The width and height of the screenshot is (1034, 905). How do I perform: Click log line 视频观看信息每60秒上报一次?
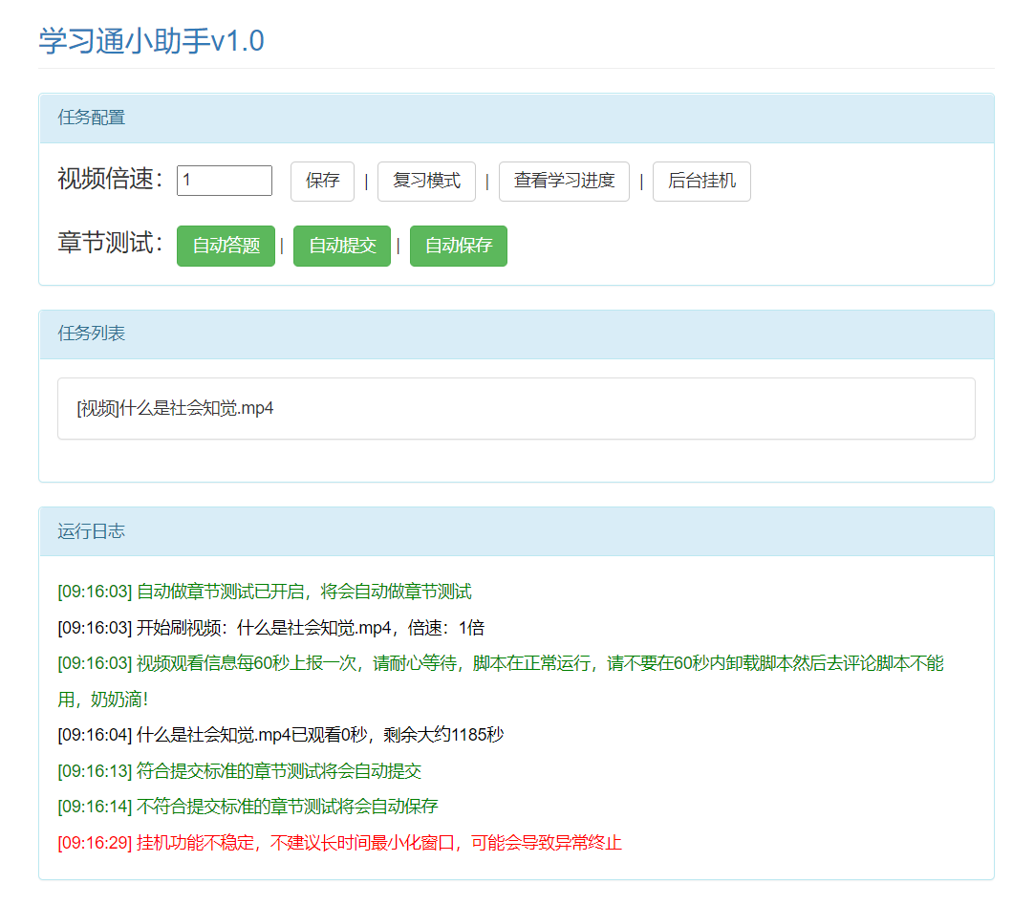(501, 680)
